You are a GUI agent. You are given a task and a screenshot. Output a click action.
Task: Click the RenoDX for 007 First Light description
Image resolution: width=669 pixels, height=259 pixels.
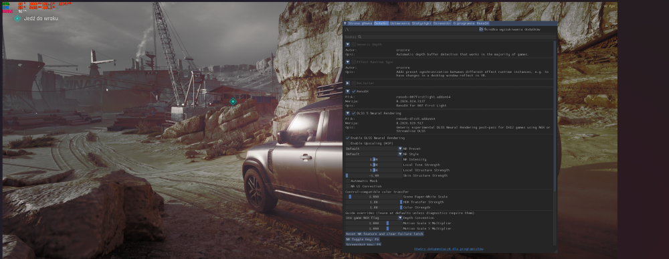tap(420, 105)
